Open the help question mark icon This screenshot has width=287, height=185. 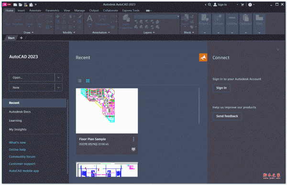pos(250,5)
